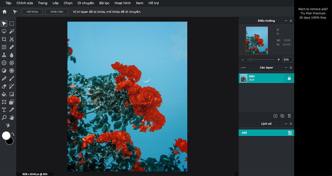Pick the Shape tool
The image size is (332, 176).
12,102
